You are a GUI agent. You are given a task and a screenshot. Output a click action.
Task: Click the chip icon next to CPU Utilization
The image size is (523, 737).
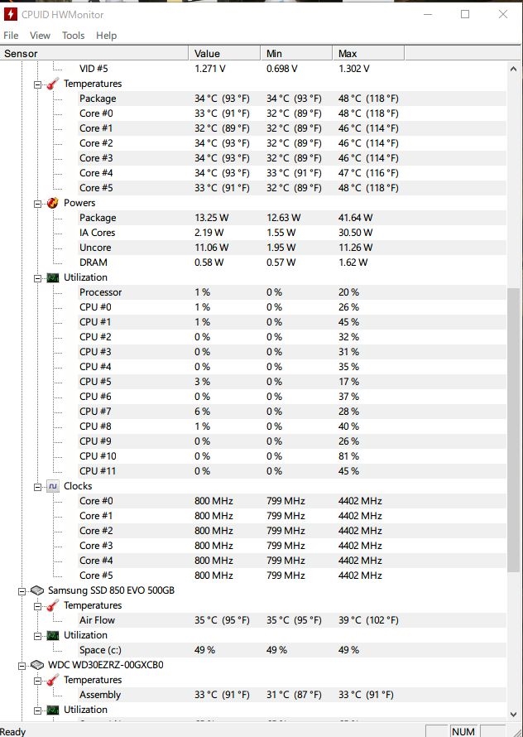point(53,277)
